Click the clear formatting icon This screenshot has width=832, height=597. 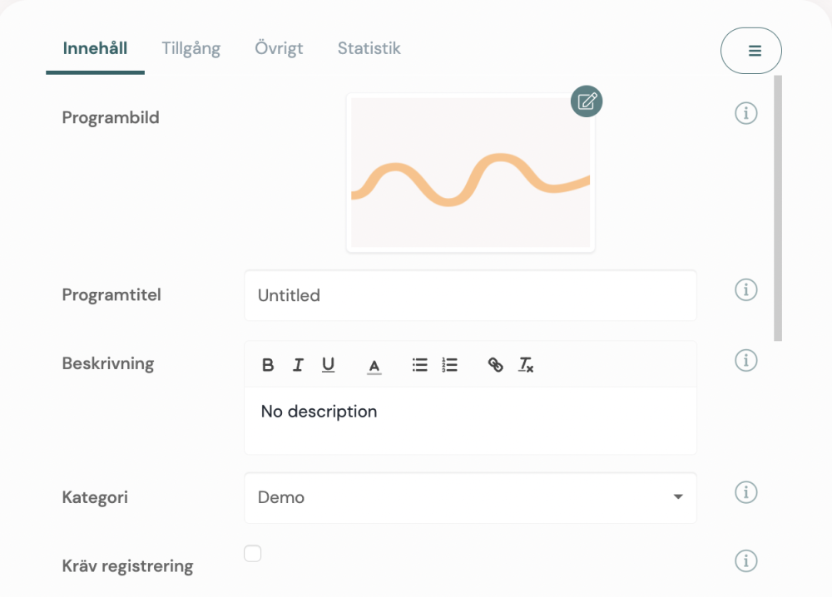pos(526,365)
